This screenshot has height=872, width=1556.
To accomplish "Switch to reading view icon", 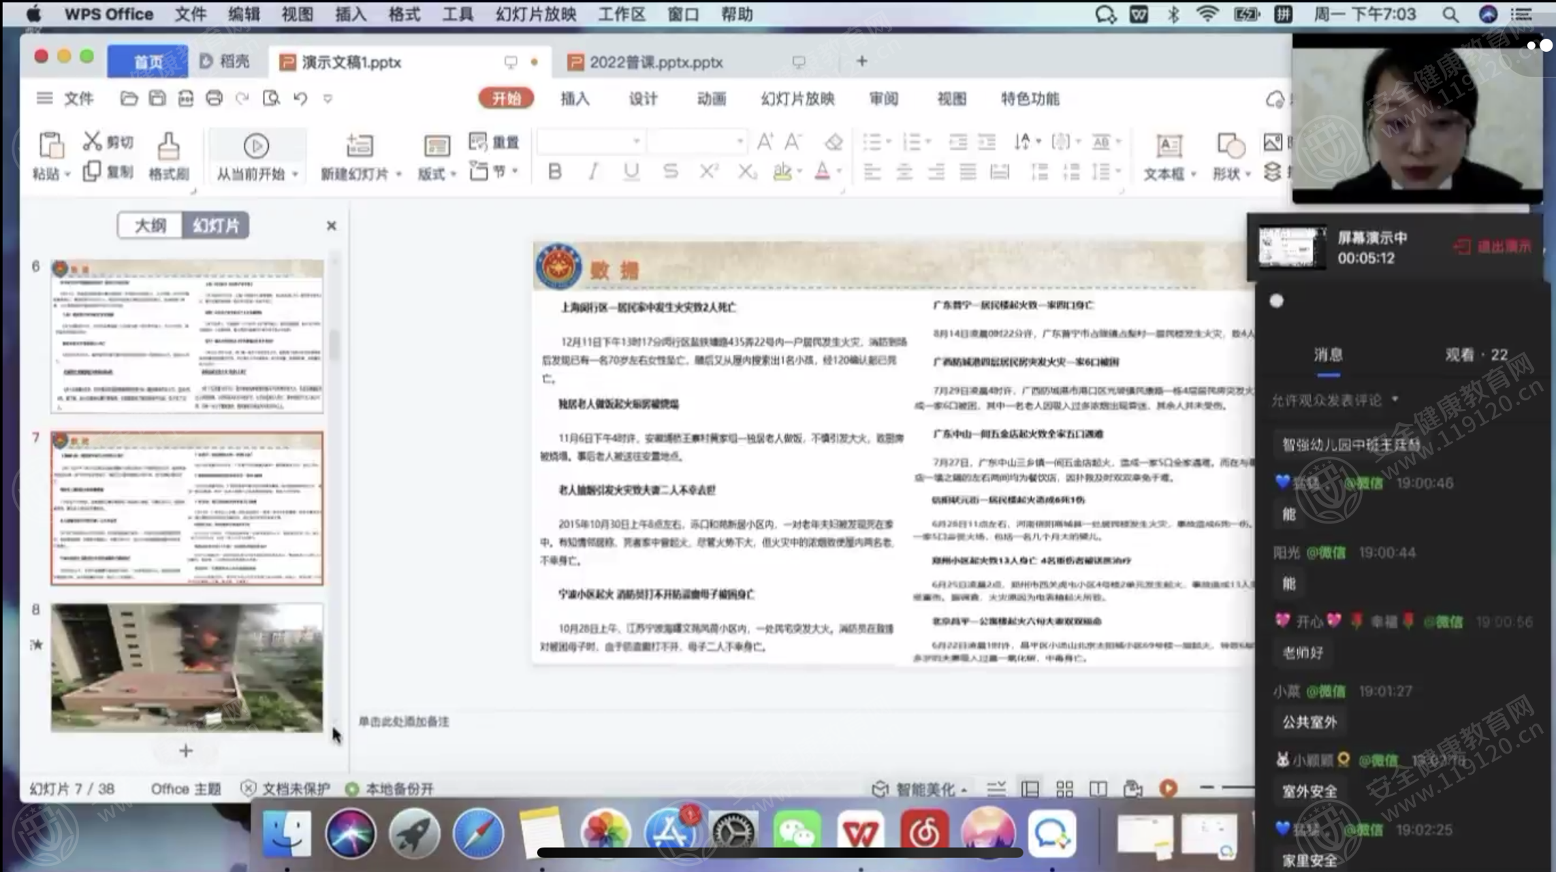I will coord(1098,789).
